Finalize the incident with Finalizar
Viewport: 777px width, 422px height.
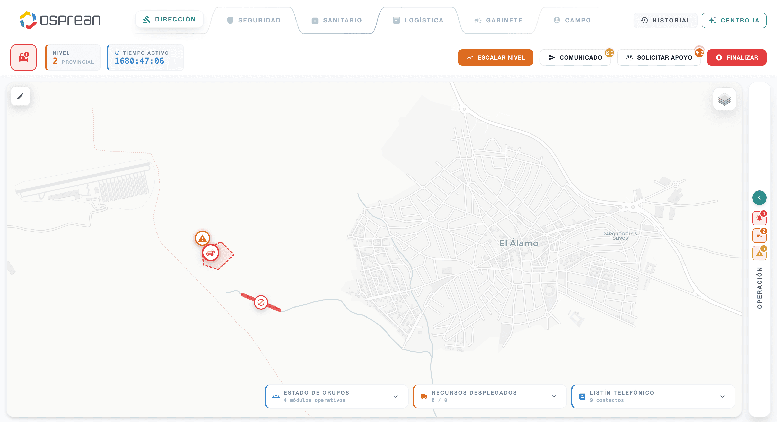[737, 57]
